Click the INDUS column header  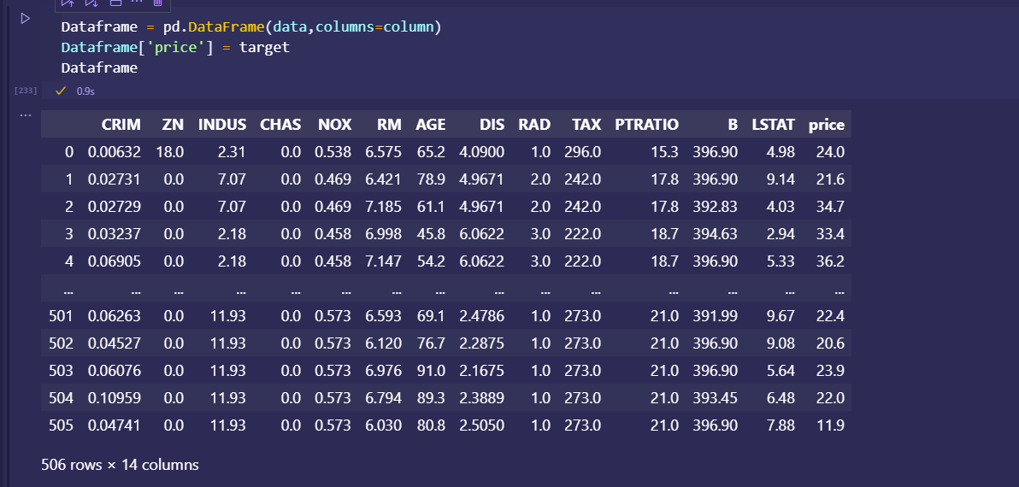[x=222, y=125]
